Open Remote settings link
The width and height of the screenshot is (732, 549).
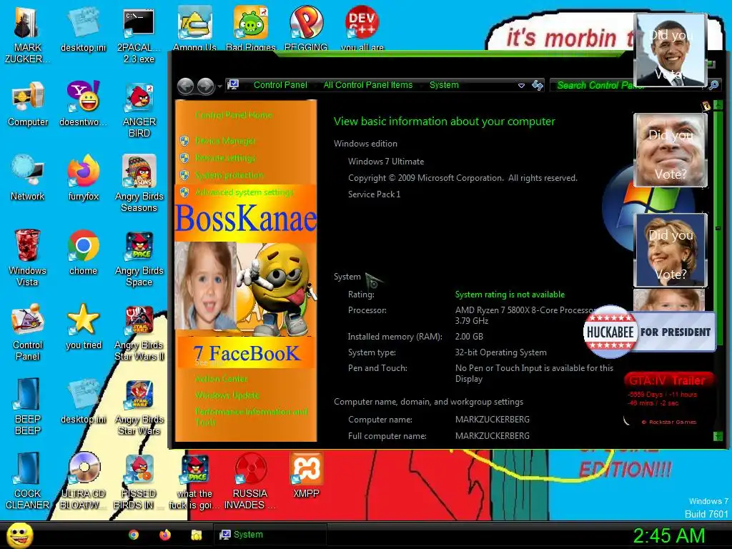pos(225,158)
